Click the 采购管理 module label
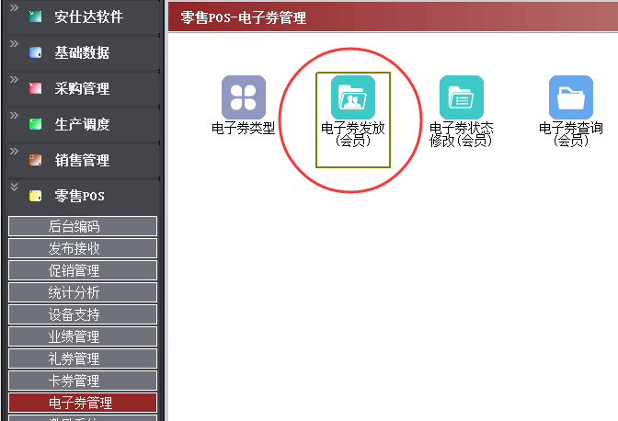The height and width of the screenshot is (421, 618). (x=82, y=88)
